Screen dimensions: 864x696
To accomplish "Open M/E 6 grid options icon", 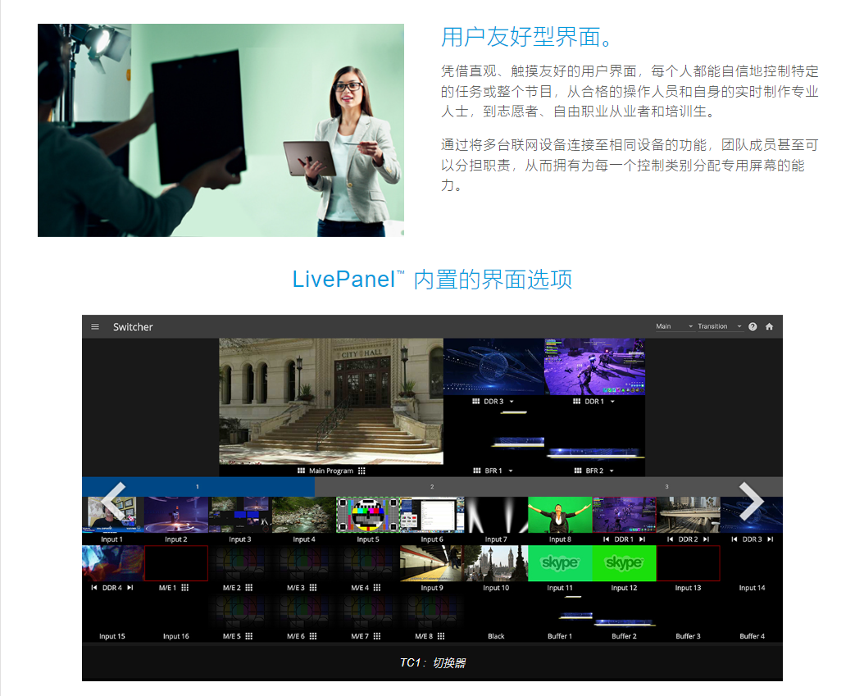I will tap(313, 636).
